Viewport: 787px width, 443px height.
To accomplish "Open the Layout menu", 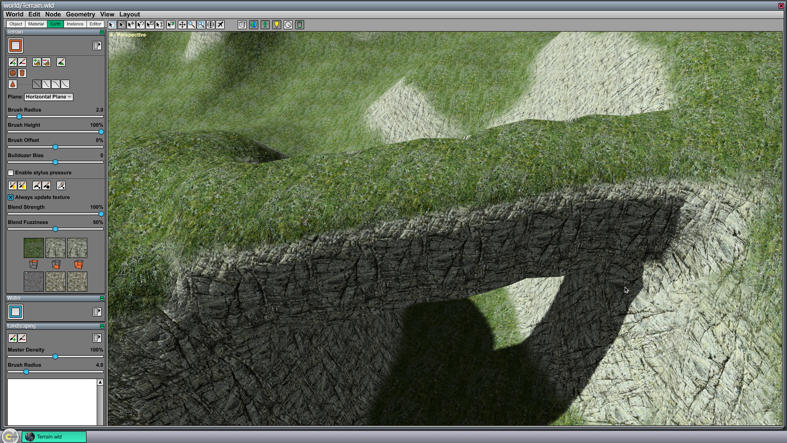I will point(130,14).
